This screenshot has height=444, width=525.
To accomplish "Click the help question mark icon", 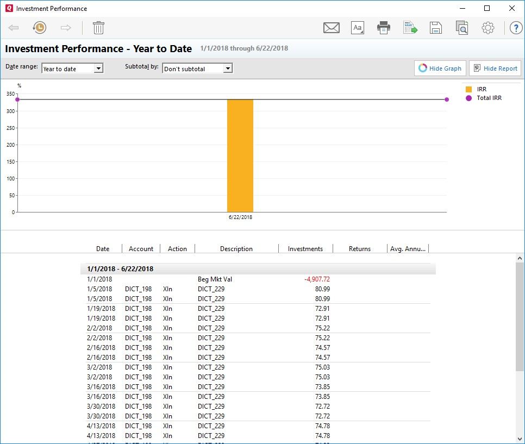I will (516, 28).
